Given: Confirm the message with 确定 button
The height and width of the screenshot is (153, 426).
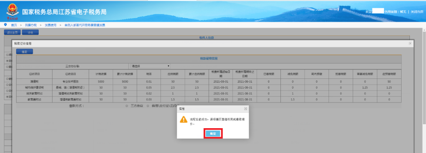Looking at the screenshot, I should [213, 134].
